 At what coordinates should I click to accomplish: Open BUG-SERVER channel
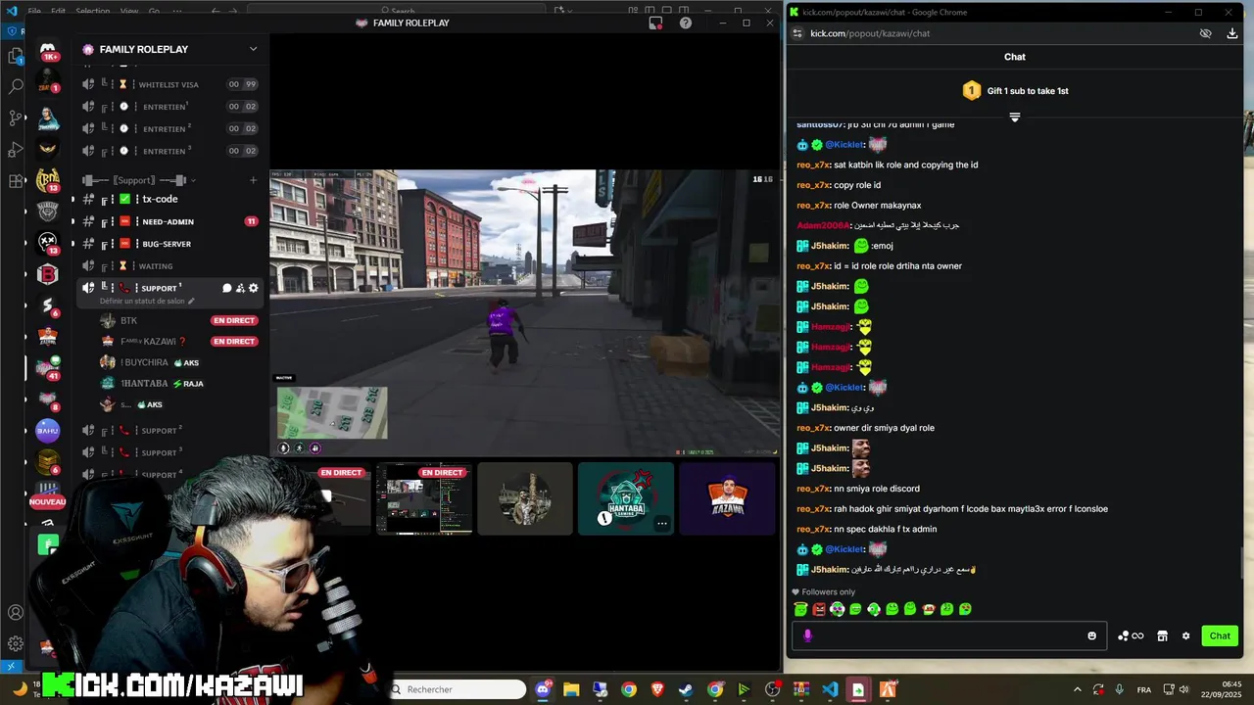coord(169,244)
